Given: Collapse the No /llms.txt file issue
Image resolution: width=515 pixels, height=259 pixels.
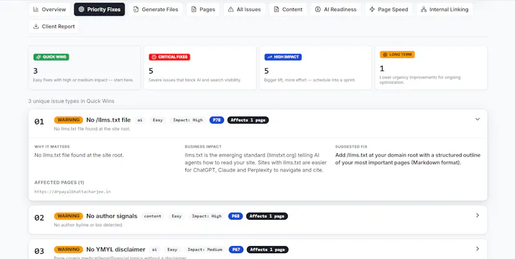Looking at the screenshot, I should 478,119.
